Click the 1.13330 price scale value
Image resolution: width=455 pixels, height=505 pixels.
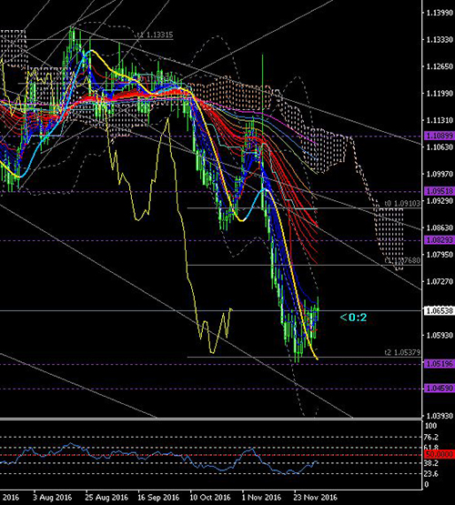[440, 40]
